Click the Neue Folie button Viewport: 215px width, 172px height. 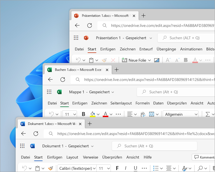pyautogui.click(x=134, y=60)
